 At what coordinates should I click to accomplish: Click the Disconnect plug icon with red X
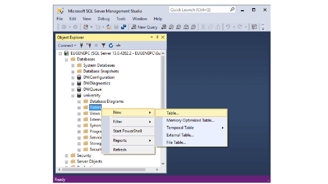[x=89, y=45]
